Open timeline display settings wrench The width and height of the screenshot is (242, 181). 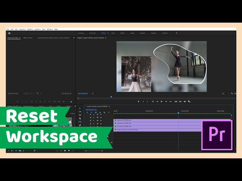tap(104, 112)
